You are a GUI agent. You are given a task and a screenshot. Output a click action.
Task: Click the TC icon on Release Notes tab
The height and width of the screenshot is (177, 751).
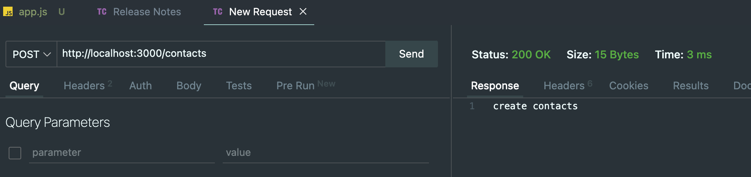pyautogui.click(x=102, y=12)
